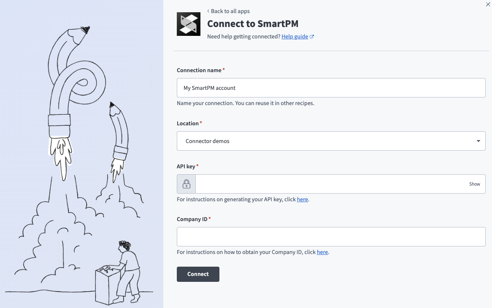Click here for Company ID instructions
Viewport: 492px width, 308px height.
coord(322,252)
